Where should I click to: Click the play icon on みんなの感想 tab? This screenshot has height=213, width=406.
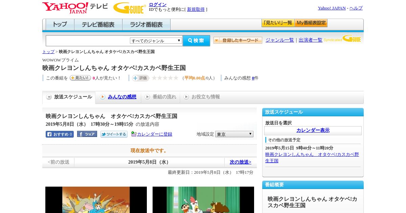click(x=103, y=97)
